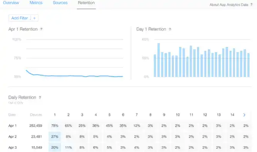This screenshot has width=257, height=152.
Task: Click the 78% cell in Apr 1 row
Action: (55, 126)
